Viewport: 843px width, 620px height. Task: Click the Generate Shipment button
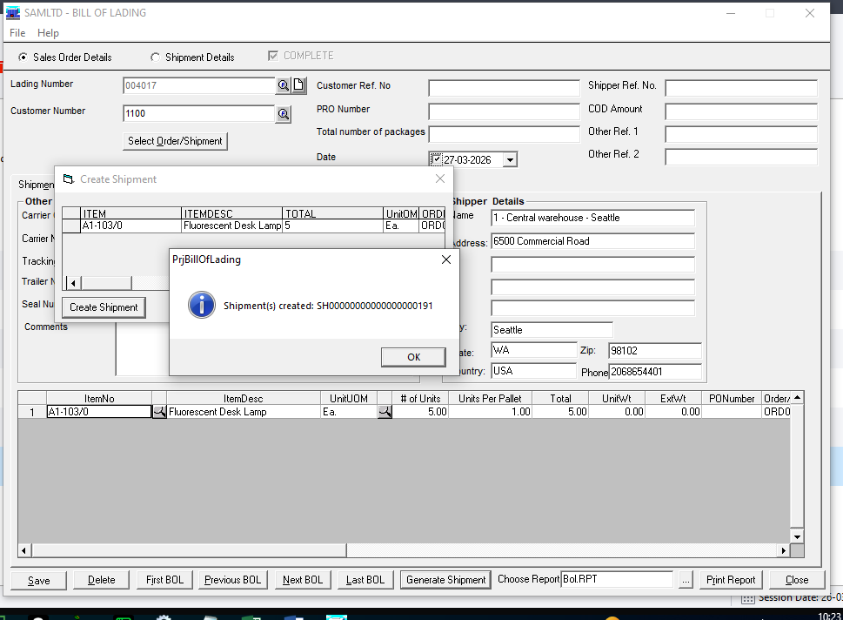click(x=445, y=580)
